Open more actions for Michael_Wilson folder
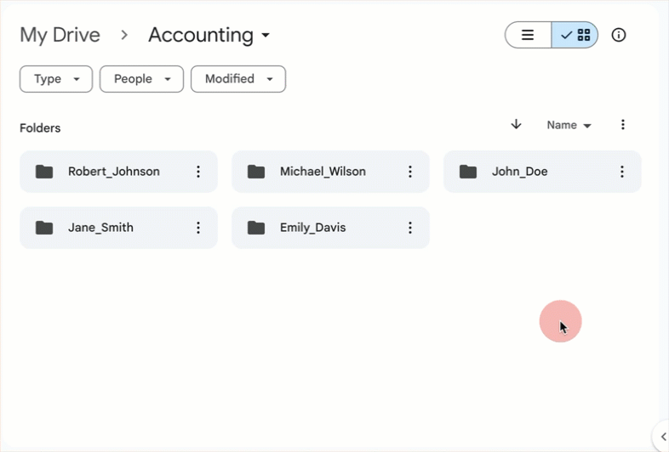The width and height of the screenshot is (669, 452). (x=410, y=172)
